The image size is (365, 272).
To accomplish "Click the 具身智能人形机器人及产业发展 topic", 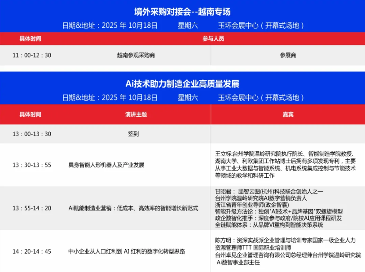I will point(106,165).
